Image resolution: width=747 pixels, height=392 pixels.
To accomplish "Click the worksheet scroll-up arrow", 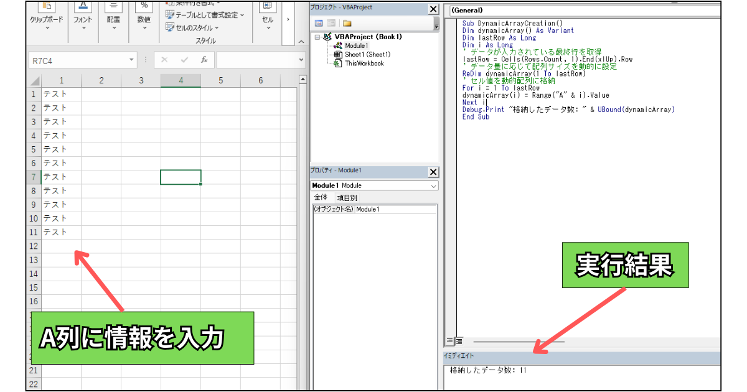I will point(303,80).
